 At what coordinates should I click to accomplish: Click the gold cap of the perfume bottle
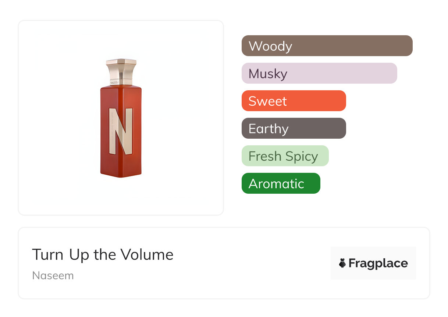pos(121,68)
